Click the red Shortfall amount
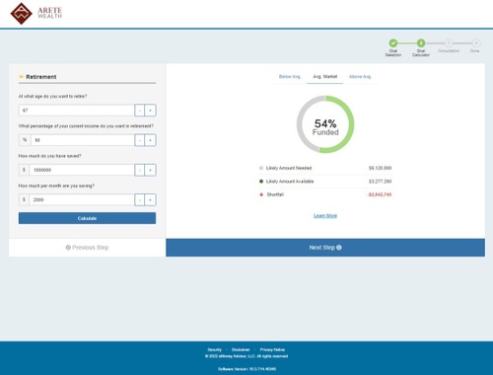The image size is (493, 375). click(x=380, y=194)
